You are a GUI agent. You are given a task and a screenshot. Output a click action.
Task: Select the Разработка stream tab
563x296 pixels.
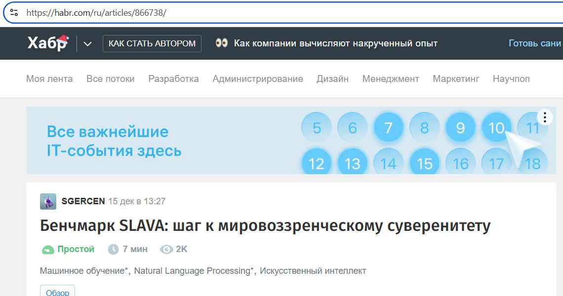[x=173, y=78]
